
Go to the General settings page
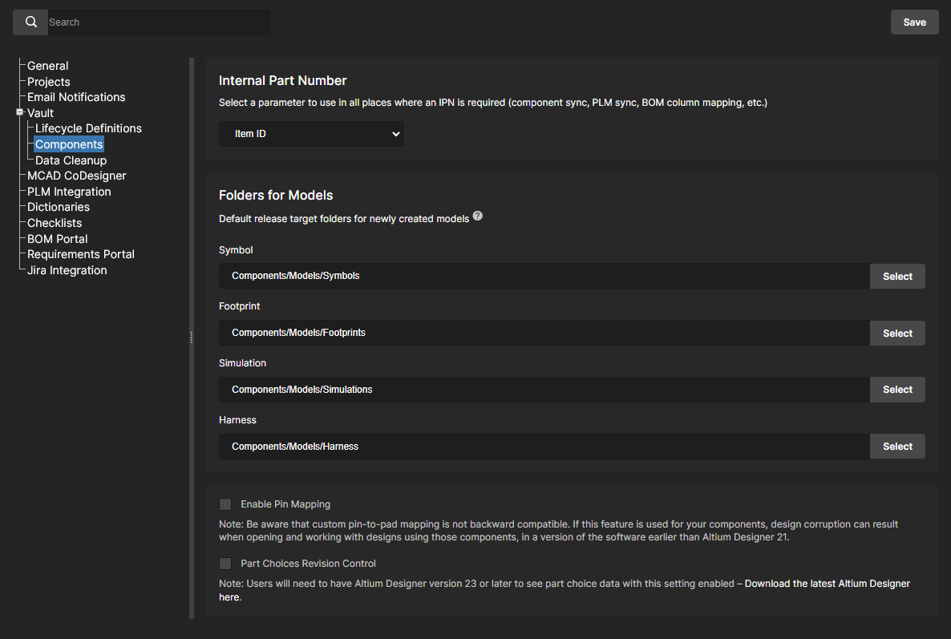pyautogui.click(x=48, y=66)
